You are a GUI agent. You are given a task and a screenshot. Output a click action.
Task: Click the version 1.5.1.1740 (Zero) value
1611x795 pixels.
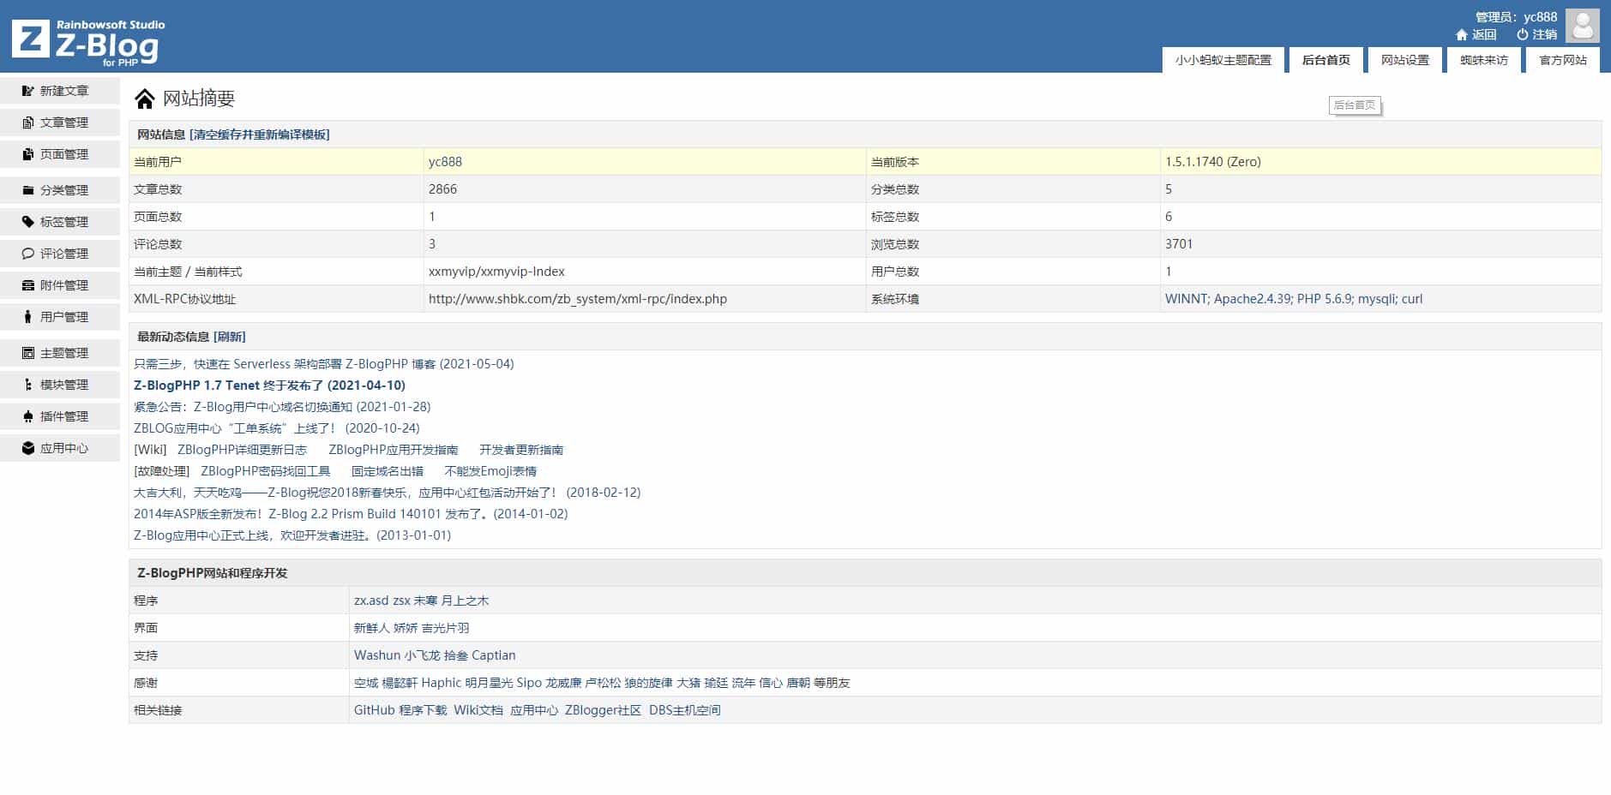1213,162
